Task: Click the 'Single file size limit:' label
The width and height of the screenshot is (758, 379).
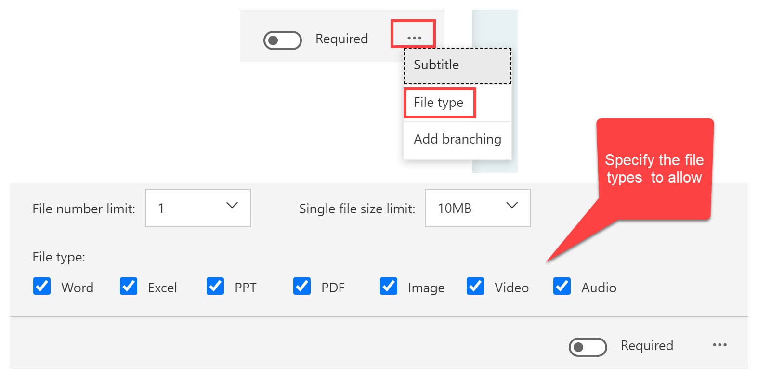Action: [357, 209]
